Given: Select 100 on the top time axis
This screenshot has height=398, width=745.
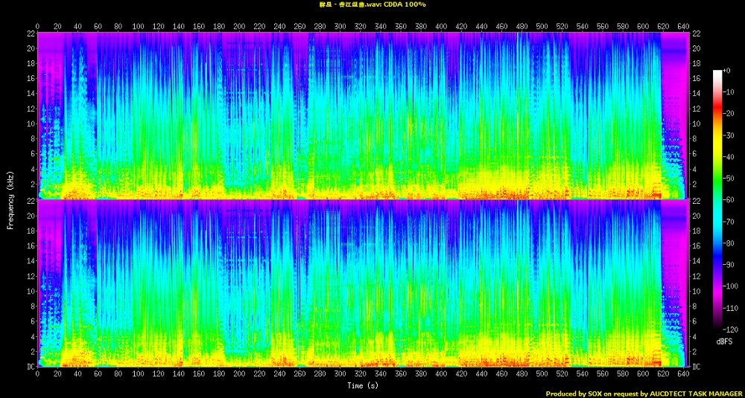Looking at the screenshot, I should [139, 25].
